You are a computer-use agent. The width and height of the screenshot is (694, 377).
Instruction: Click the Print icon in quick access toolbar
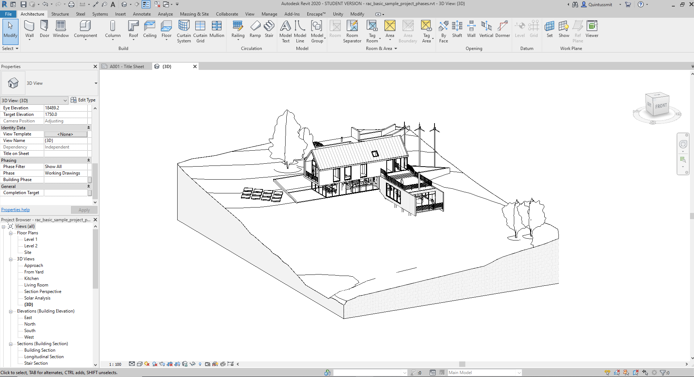click(x=71, y=4)
